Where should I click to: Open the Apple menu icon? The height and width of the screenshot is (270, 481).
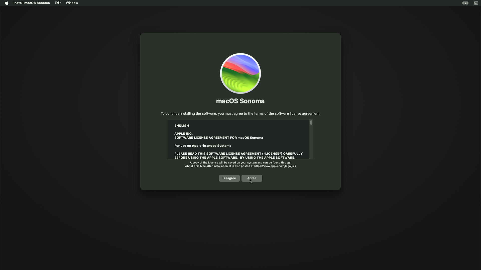click(7, 3)
